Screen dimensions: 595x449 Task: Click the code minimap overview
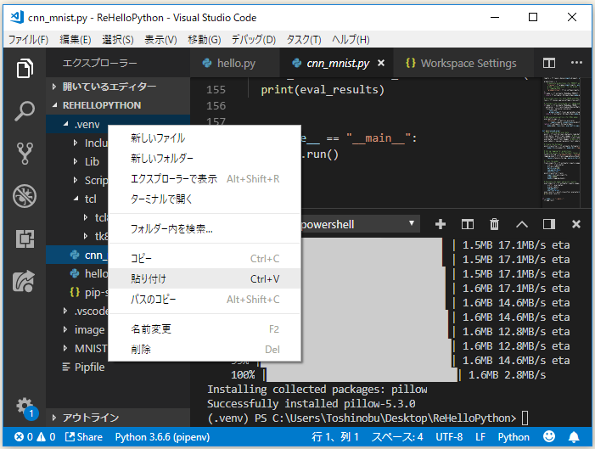pos(561,143)
